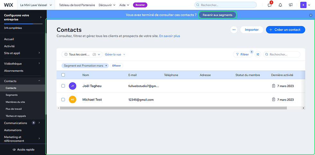This screenshot has height=155, width=315.
Task: Click the setup progress bar 3/4 complétées
Action: click(x=23, y=24)
